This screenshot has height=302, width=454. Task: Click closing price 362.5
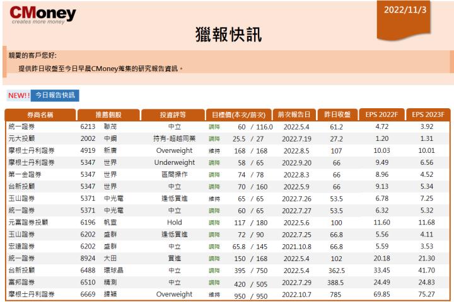pos(337,271)
